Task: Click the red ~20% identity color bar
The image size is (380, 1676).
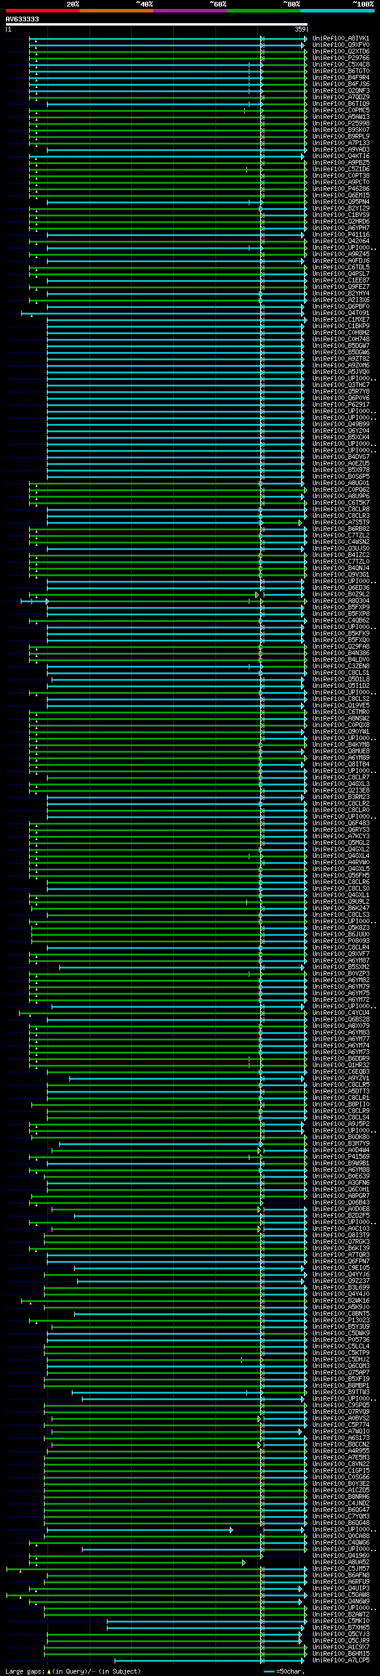Action: (43, 11)
